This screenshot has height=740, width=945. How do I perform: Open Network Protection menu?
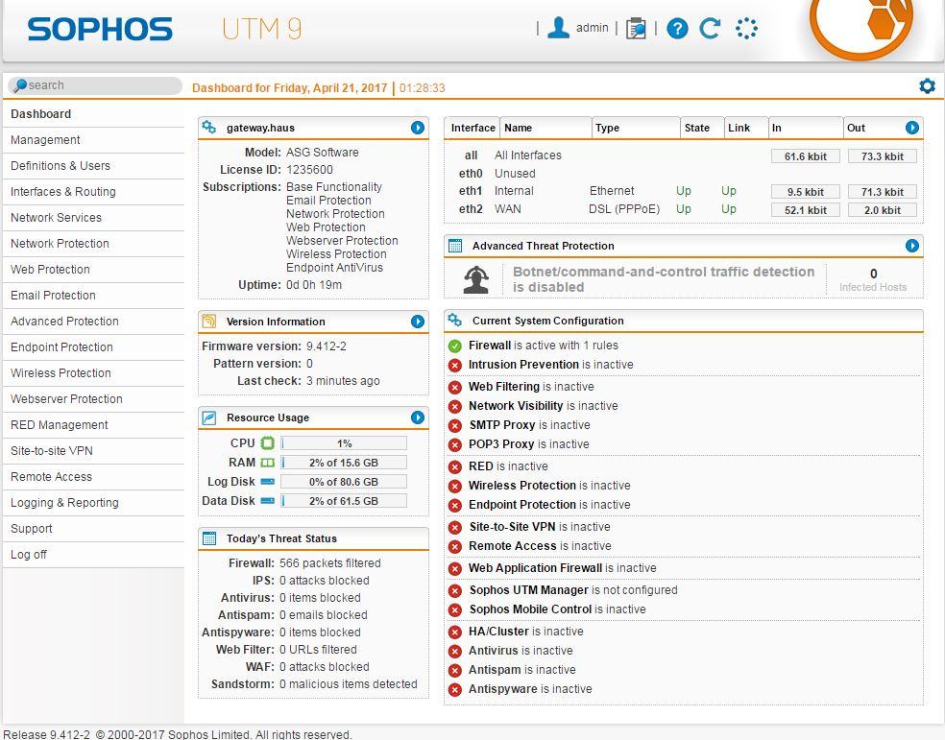[93, 243]
